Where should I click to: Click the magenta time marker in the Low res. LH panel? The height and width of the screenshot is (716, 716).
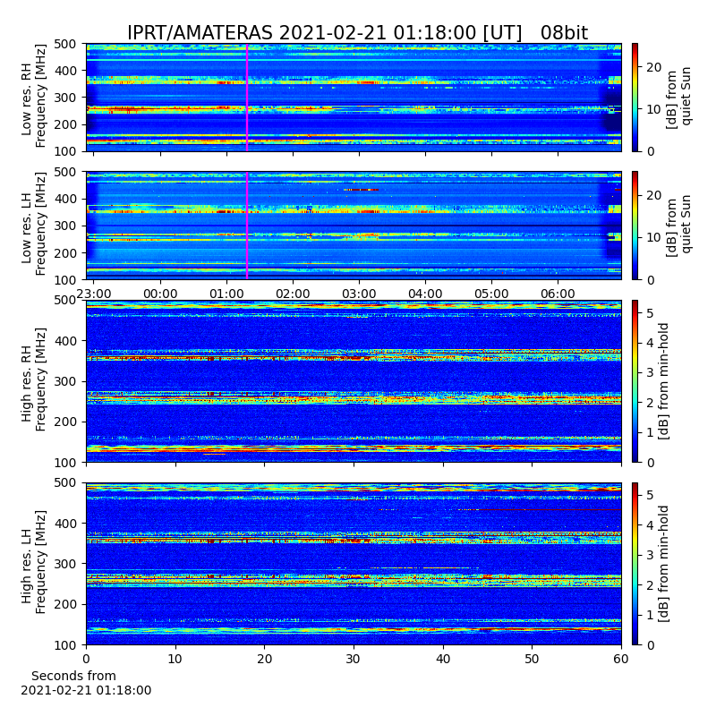pos(247,226)
